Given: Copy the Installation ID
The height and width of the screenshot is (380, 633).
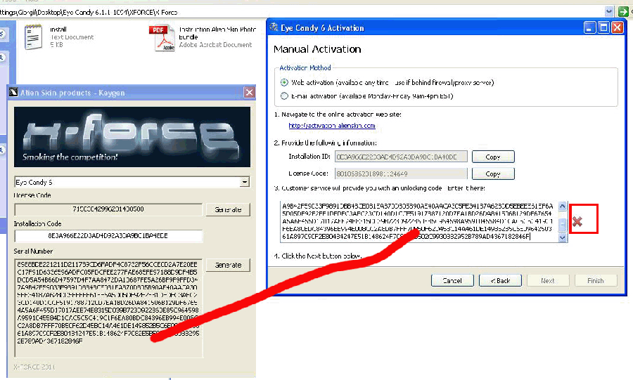Looking at the screenshot, I should click(x=493, y=157).
